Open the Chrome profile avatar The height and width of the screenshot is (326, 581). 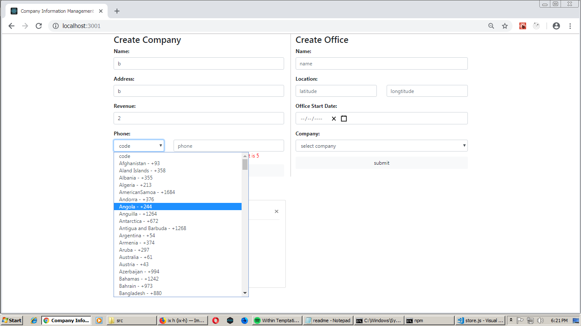[x=556, y=26]
